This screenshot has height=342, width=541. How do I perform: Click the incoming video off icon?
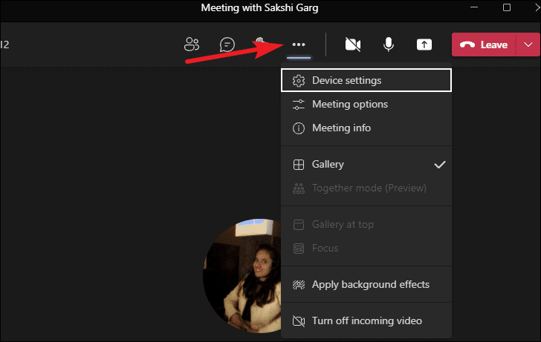click(x=299, y=321)
